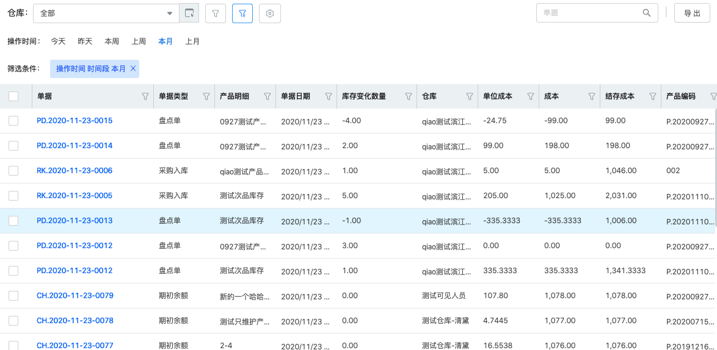Image resolution: width=717 pixels, height=350 pixels.
Task: Check the row RK.2020-11-23-0006
Action: [13, 171]
